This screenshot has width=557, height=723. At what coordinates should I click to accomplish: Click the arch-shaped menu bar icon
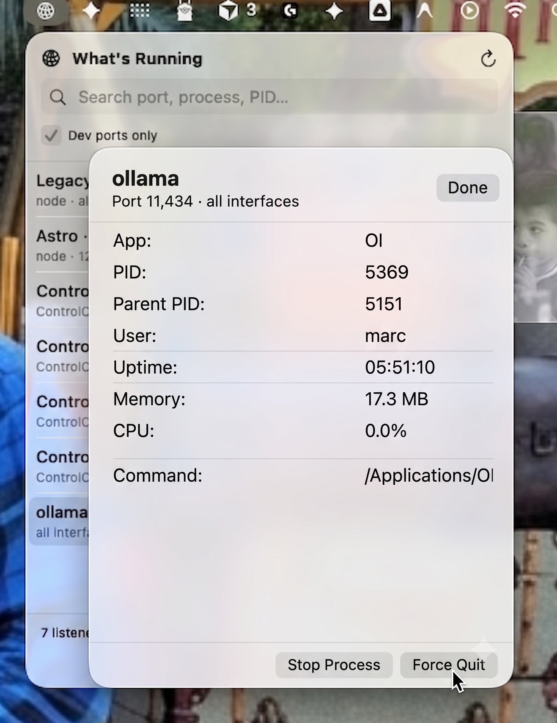[425, 11]
